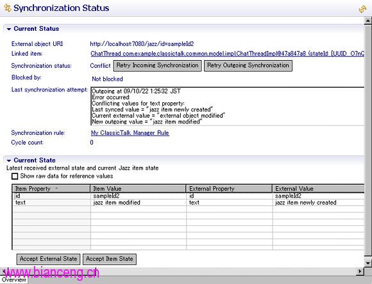372x284 pixels.
Task: Click the horizontal scrollbar right arrow
Action: (x=360, y=271)
